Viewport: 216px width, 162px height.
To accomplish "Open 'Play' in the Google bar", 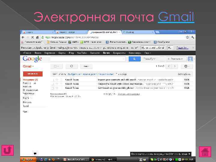I will 71,53.
